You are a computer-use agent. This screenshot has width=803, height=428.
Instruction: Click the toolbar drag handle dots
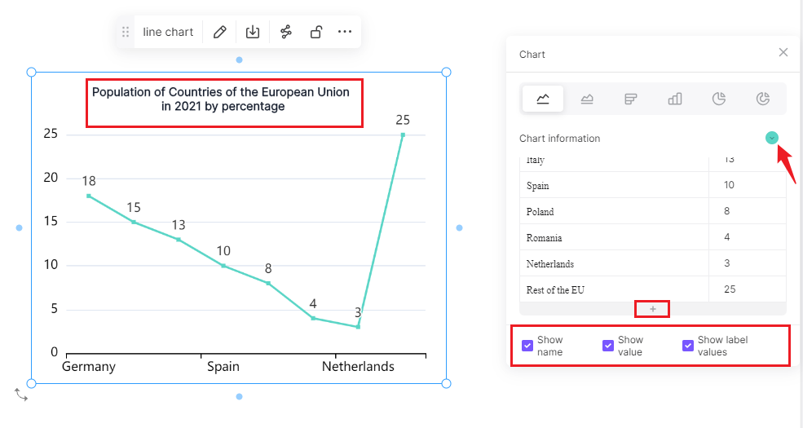click(x=126, y=32)
